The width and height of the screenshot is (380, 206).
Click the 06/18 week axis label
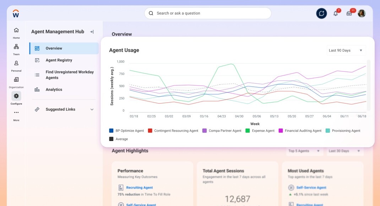[x=362, y=116]
